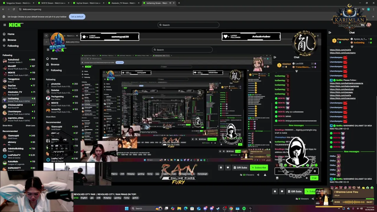The image size is (377, 212).
Task: Open kbutdiff channel in Following
Action: point(19,67)
